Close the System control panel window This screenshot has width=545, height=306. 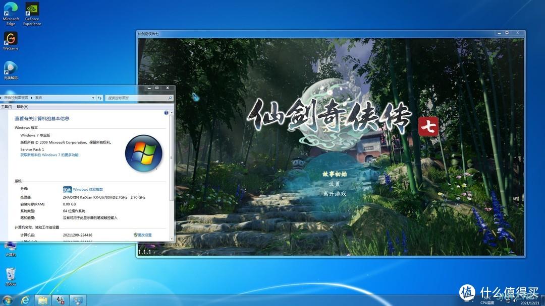(168, 89)
